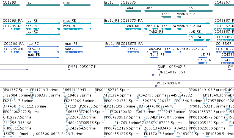The width and height of the screenshot is (234, 138).
Task: Click the nab-RB transcript label
Action: pyautogui.click(x=32, y=20)
